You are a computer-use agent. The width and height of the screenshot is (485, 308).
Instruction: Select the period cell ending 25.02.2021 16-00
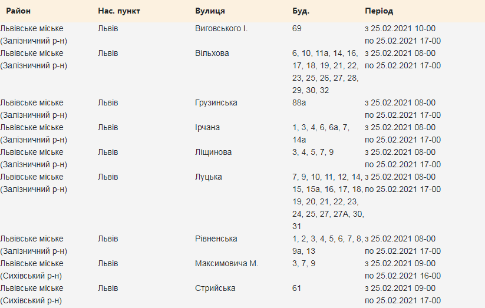pyautogui.click(x=402, y=269)
